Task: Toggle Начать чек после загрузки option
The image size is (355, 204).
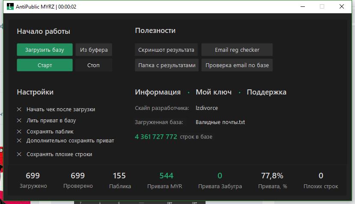Action: [19, 109]
